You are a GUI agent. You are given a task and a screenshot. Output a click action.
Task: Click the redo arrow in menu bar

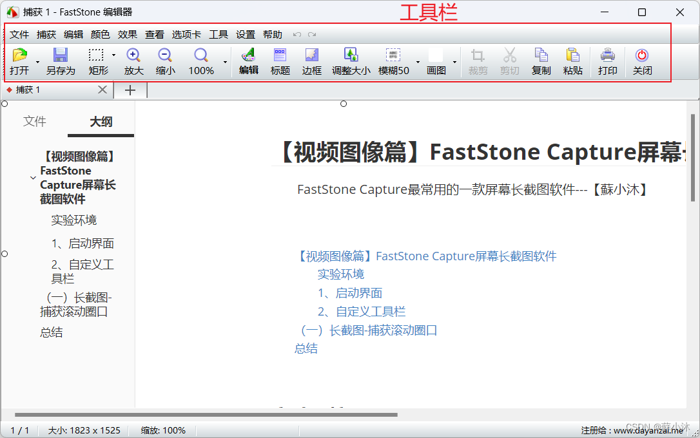tap(312, 34)
